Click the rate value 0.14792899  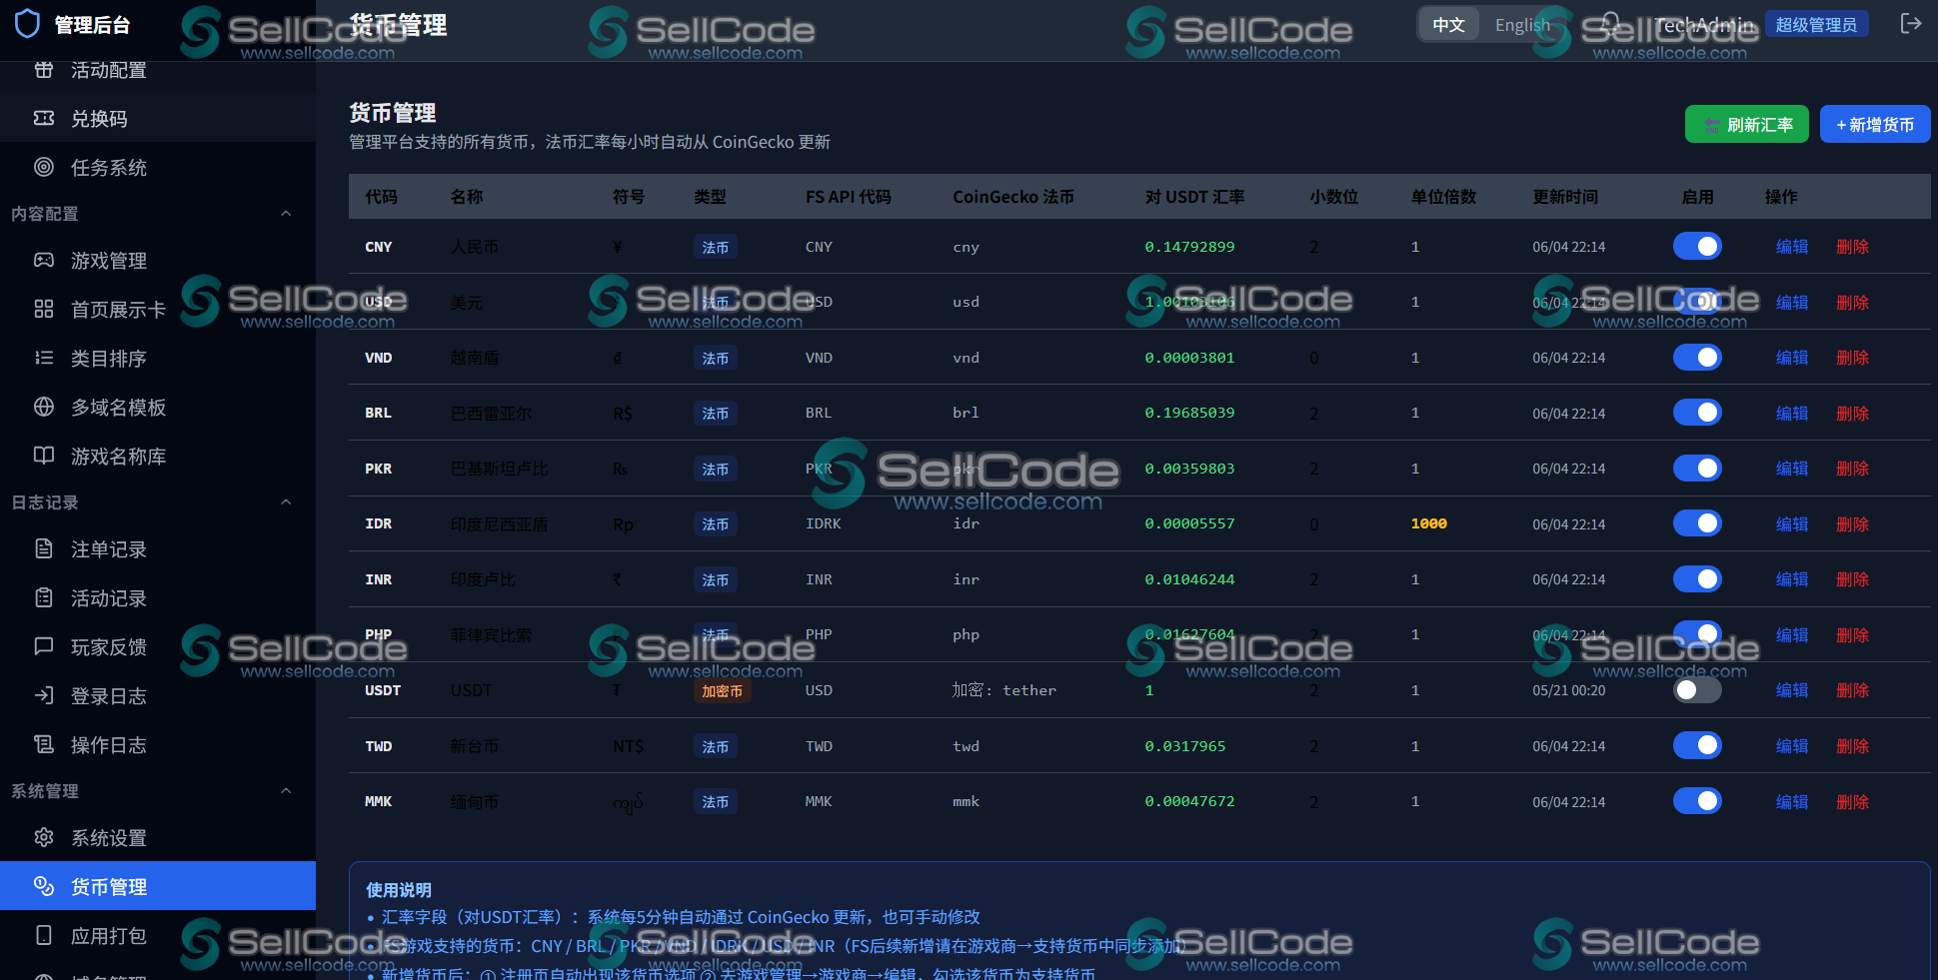[x=1189, y=247]
